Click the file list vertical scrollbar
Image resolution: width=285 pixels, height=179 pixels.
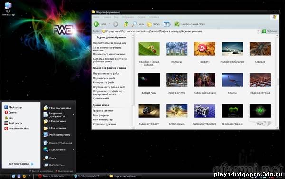tap(277, 82)
